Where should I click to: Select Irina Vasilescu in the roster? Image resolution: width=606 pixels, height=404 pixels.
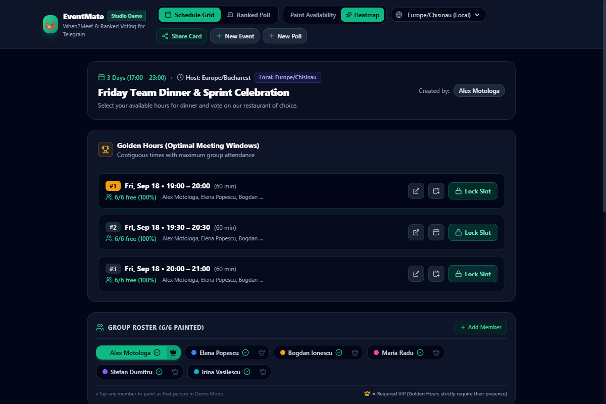tap(222, 372)
